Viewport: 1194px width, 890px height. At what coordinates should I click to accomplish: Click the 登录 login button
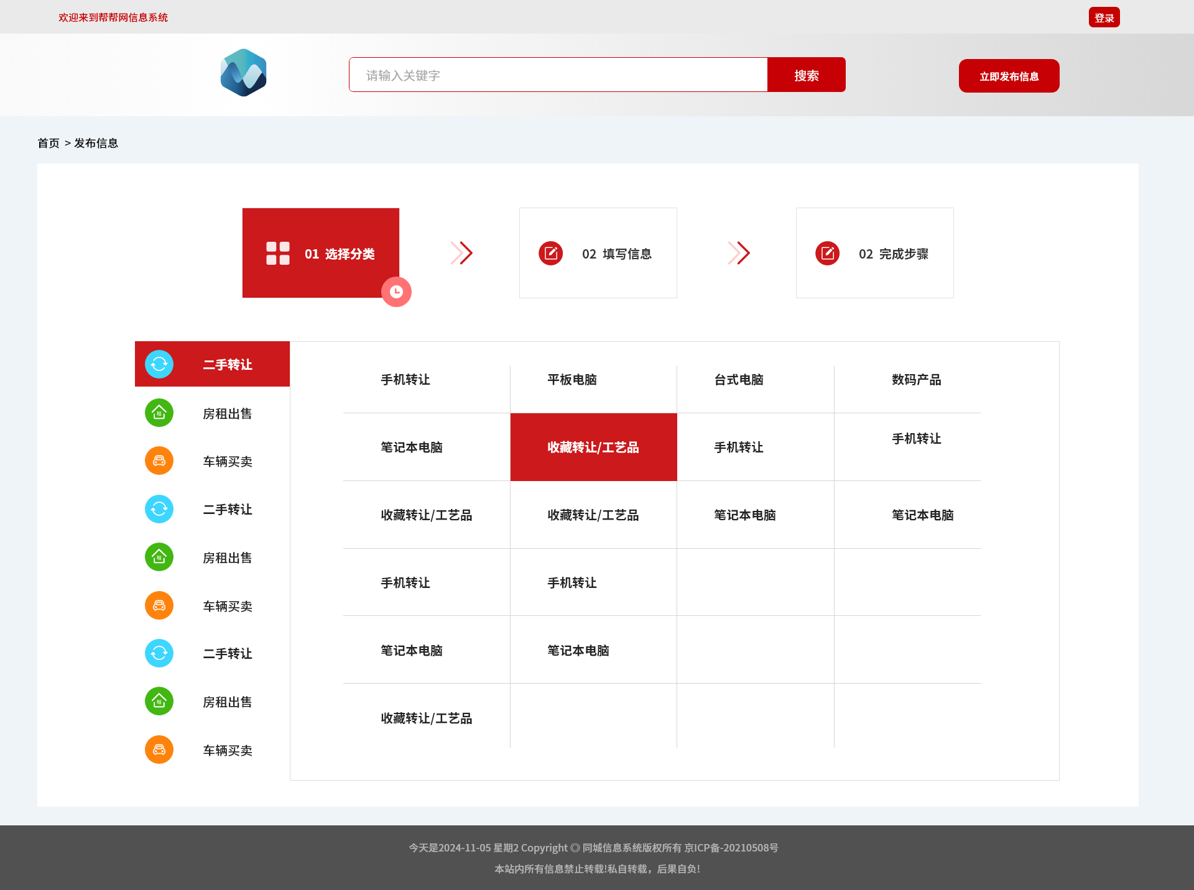pyautogui.click(x=1104, y=17)
